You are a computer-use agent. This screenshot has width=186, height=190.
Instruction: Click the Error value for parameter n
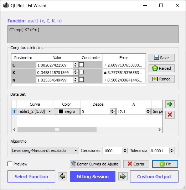pos(124,80)
